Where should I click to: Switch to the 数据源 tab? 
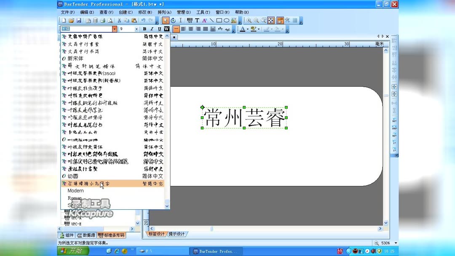click(87, 235)
